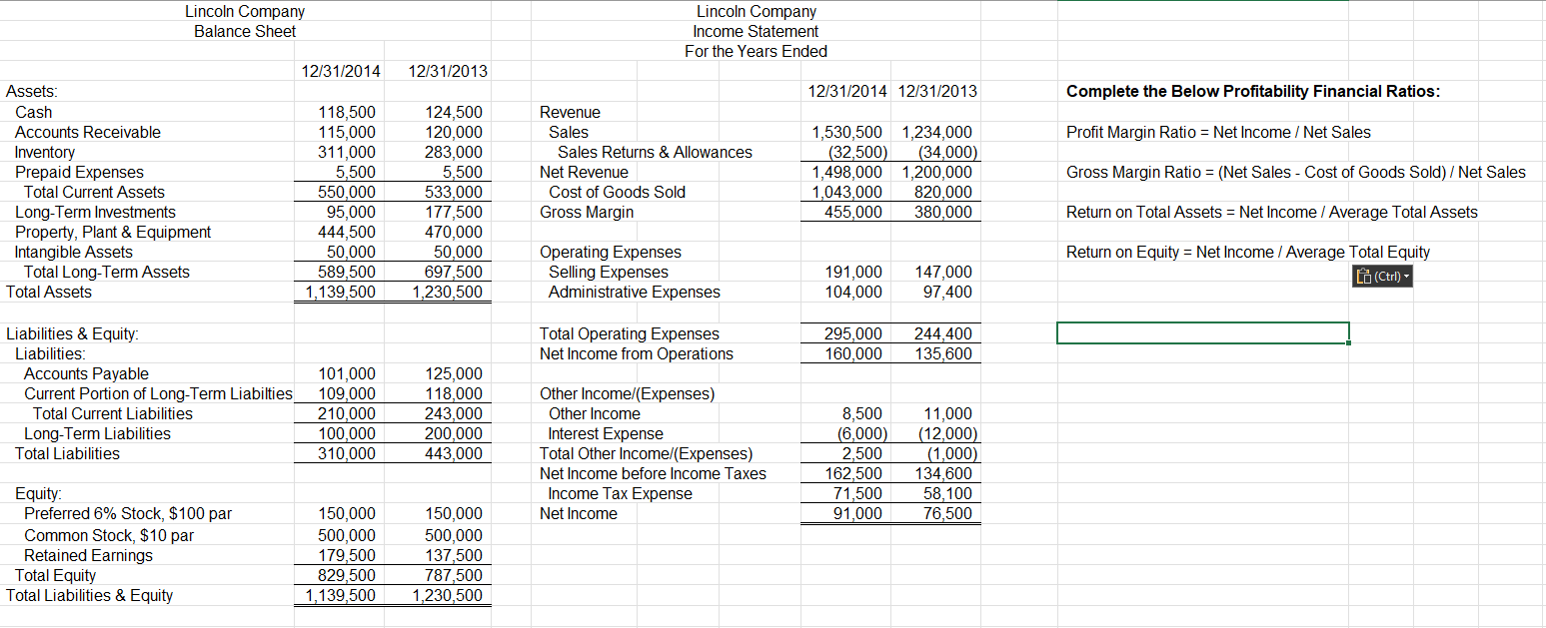Click the 2013 Inventory value 283,000
This screenshot has height=628, width=1546.
point(452,152)
